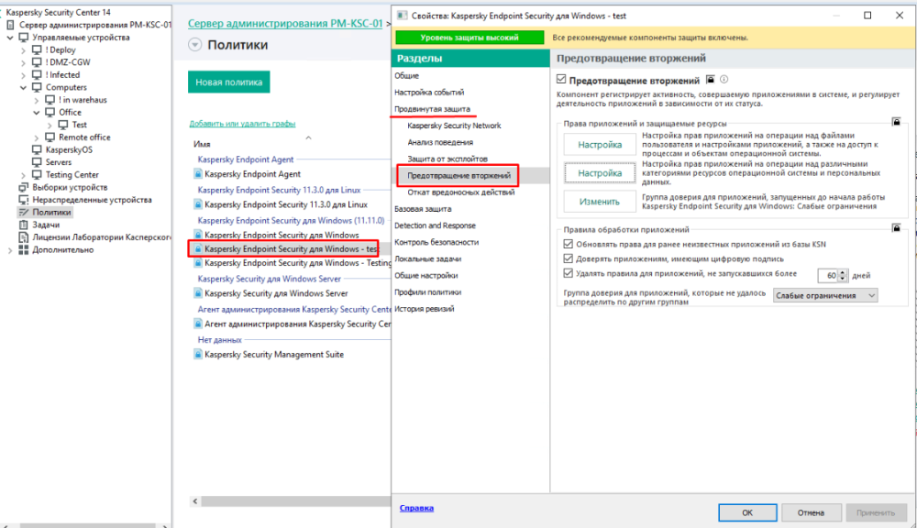Click the Нераспределенные устройства icon

(x=24, y=200)
